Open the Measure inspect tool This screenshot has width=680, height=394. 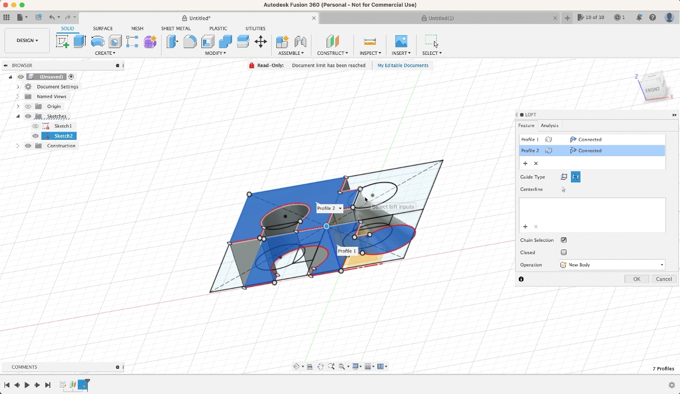point(370,41)
